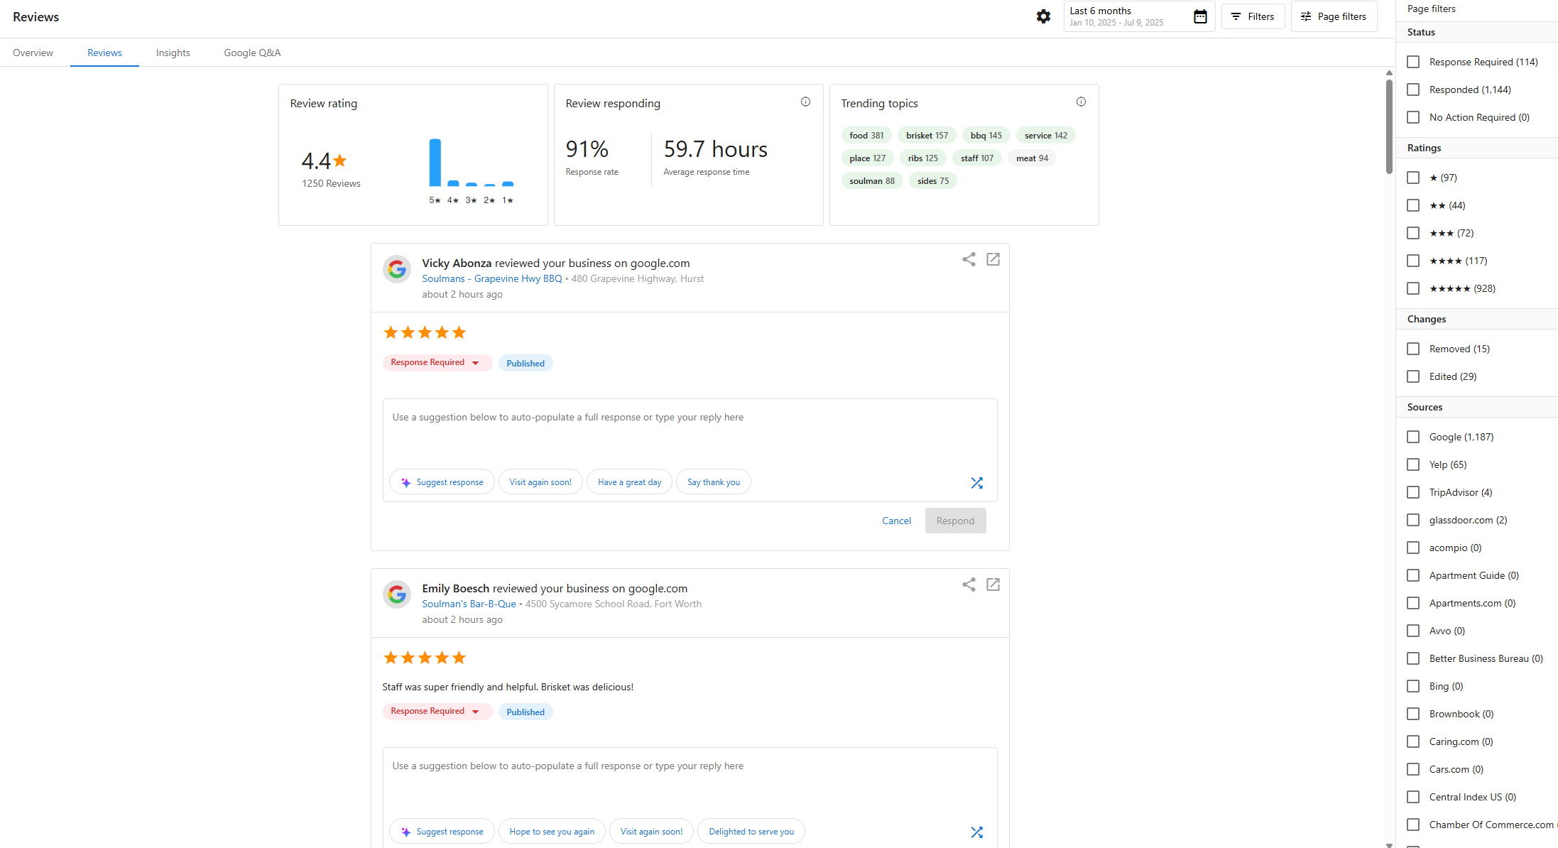Filter by five-star ratings (928)

coord(1413,288)
